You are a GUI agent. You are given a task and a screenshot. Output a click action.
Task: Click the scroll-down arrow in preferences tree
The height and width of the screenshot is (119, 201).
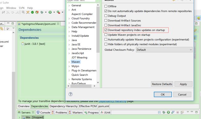98,83
